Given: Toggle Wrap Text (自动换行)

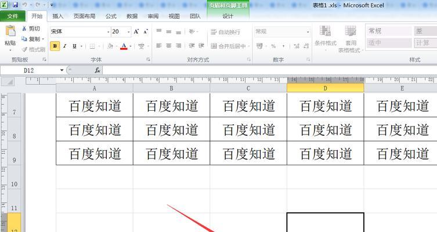Looking at the screenshot, I should (x=226, y=32).
